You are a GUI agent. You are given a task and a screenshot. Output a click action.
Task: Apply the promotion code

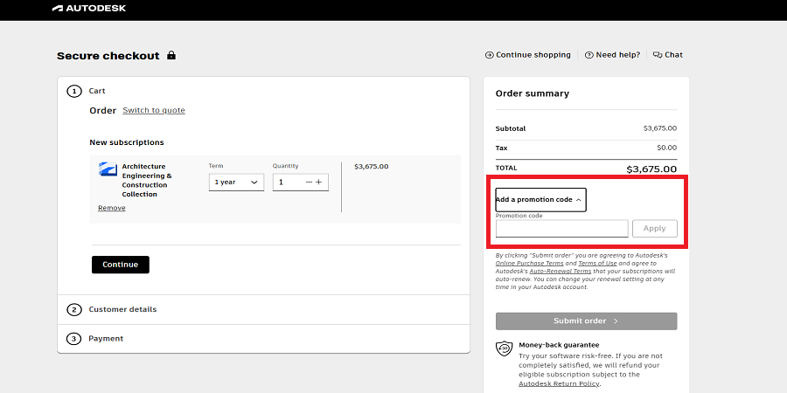[654, 229]
